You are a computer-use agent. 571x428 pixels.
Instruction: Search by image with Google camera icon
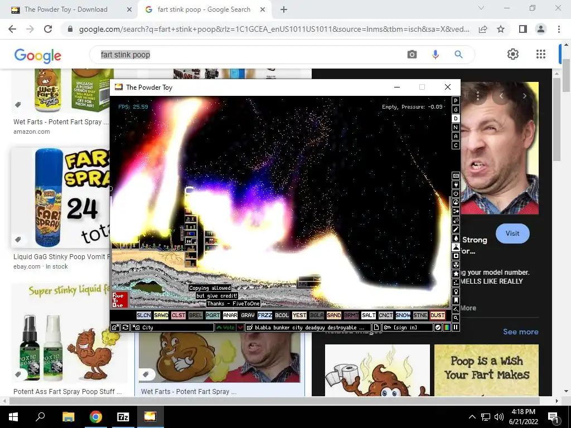pyautogui.click(x=412, y=55)
